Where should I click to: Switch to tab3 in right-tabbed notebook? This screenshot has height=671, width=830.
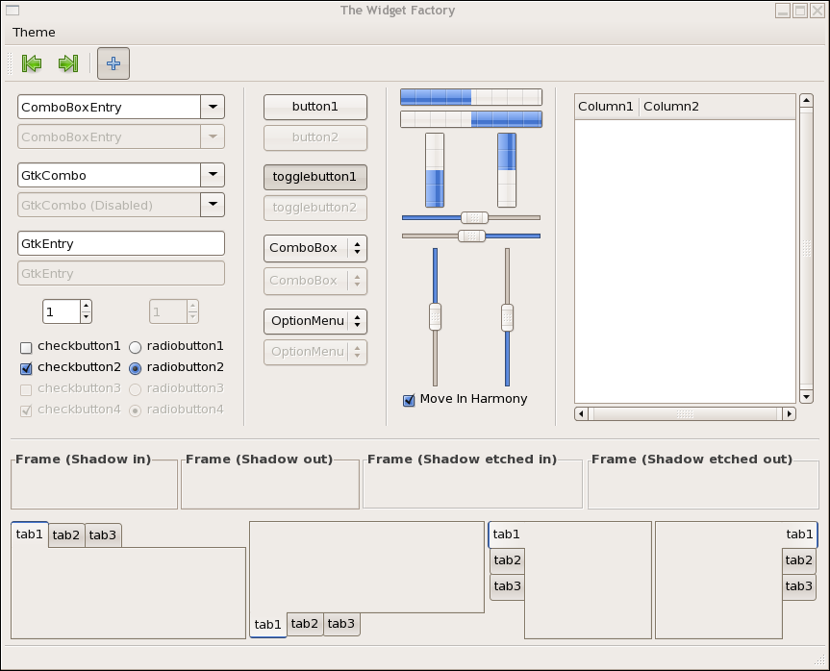799,586
